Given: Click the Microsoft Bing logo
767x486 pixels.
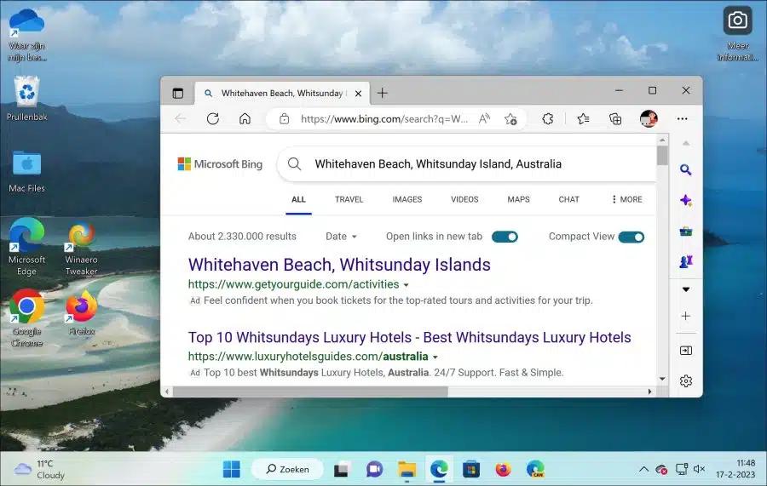Looking at the screenshot, I should 220,164.
